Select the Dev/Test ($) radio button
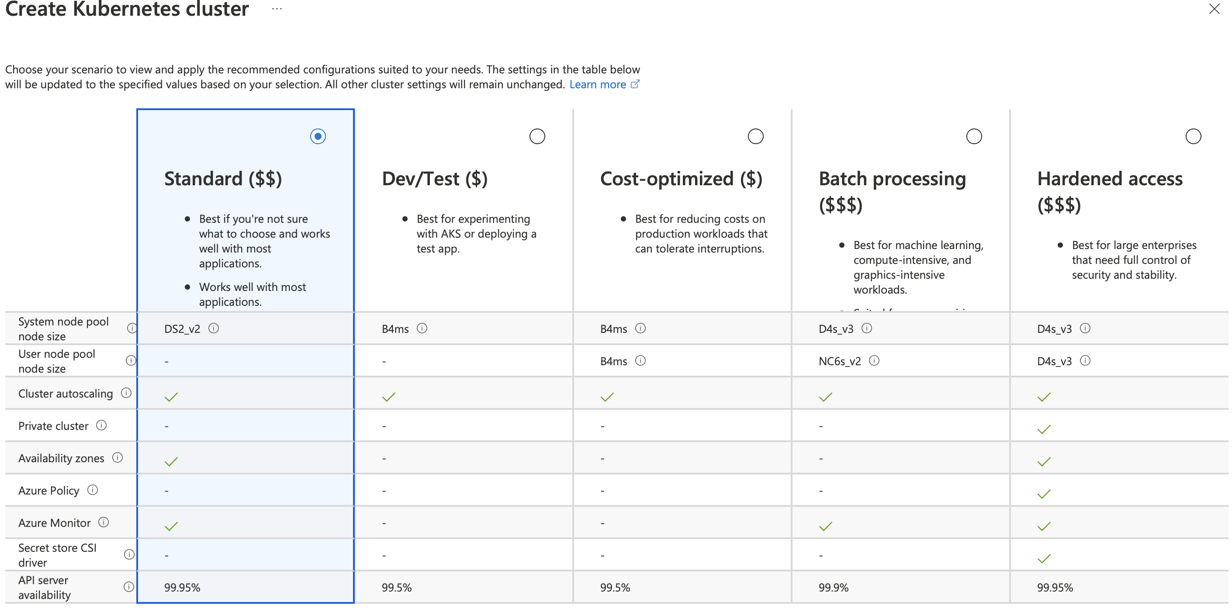Screen dimensions: 1232x609 pyautogui.click(x=537, y=136)
